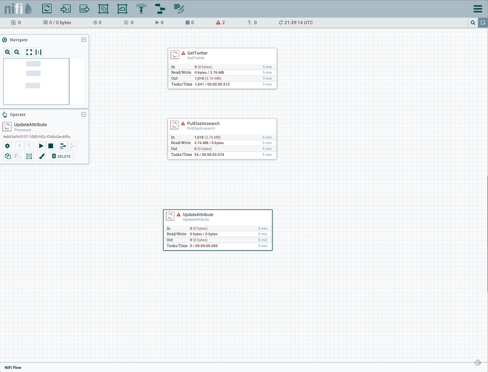Screen dimensions: 488x372
Task: Click the Output Port toolbar icon
Action: point(85,8)
